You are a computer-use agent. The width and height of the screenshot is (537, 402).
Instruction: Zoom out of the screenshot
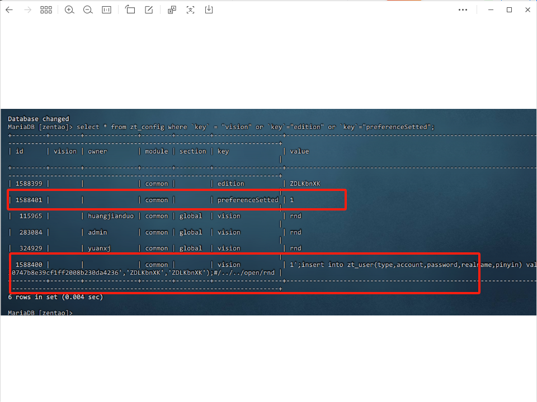[87, 9]
